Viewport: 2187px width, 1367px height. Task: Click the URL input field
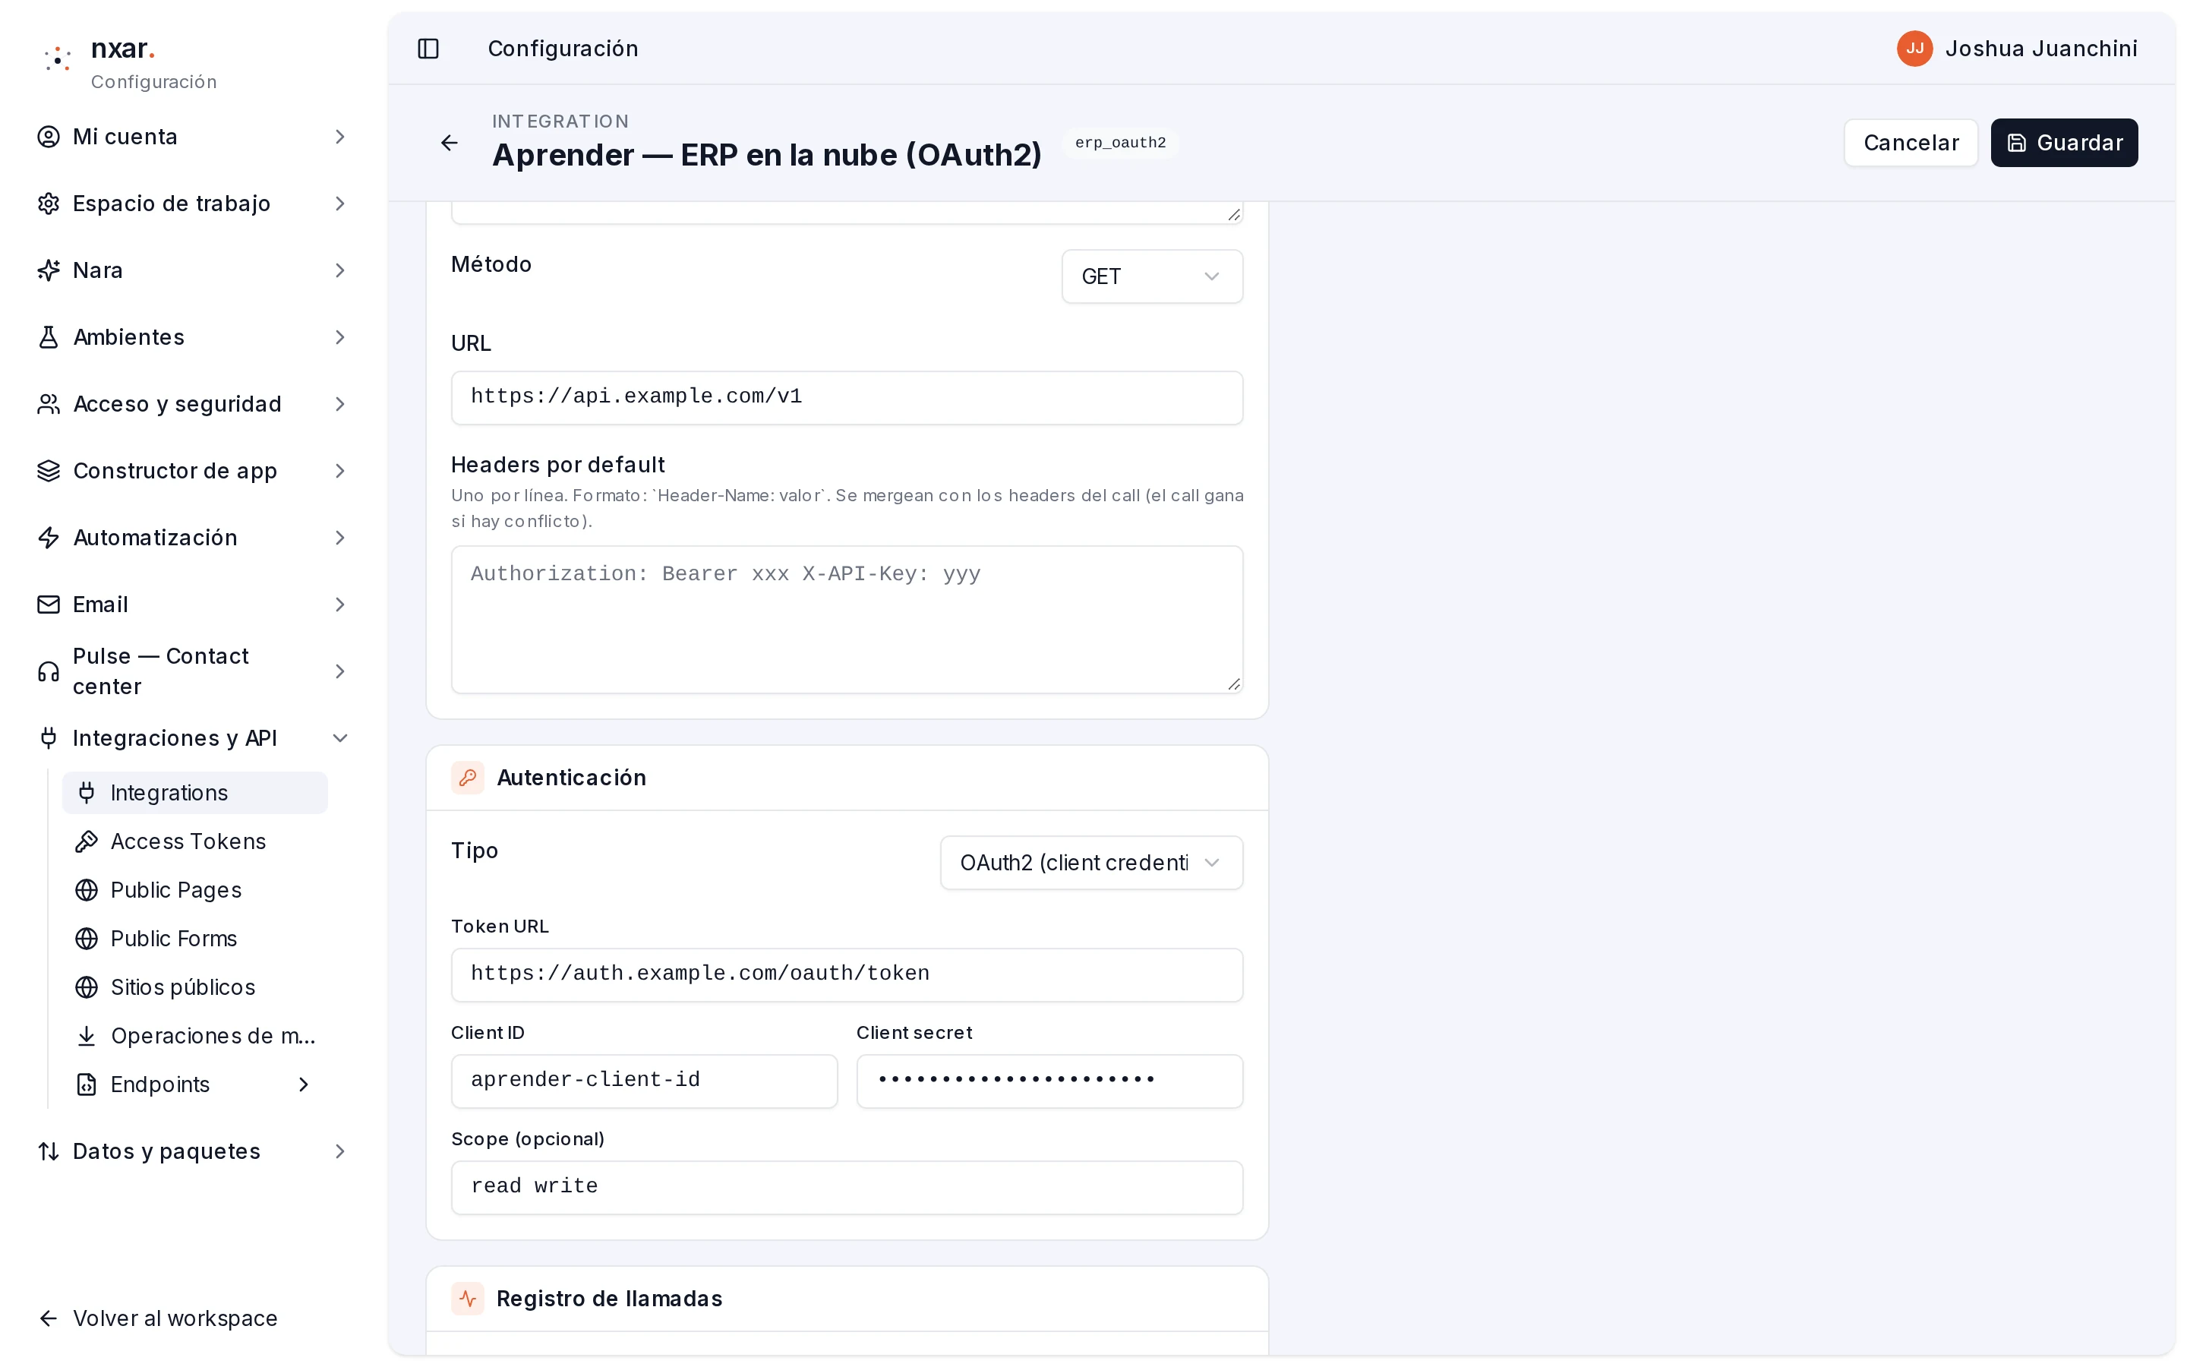coord(847,398)
